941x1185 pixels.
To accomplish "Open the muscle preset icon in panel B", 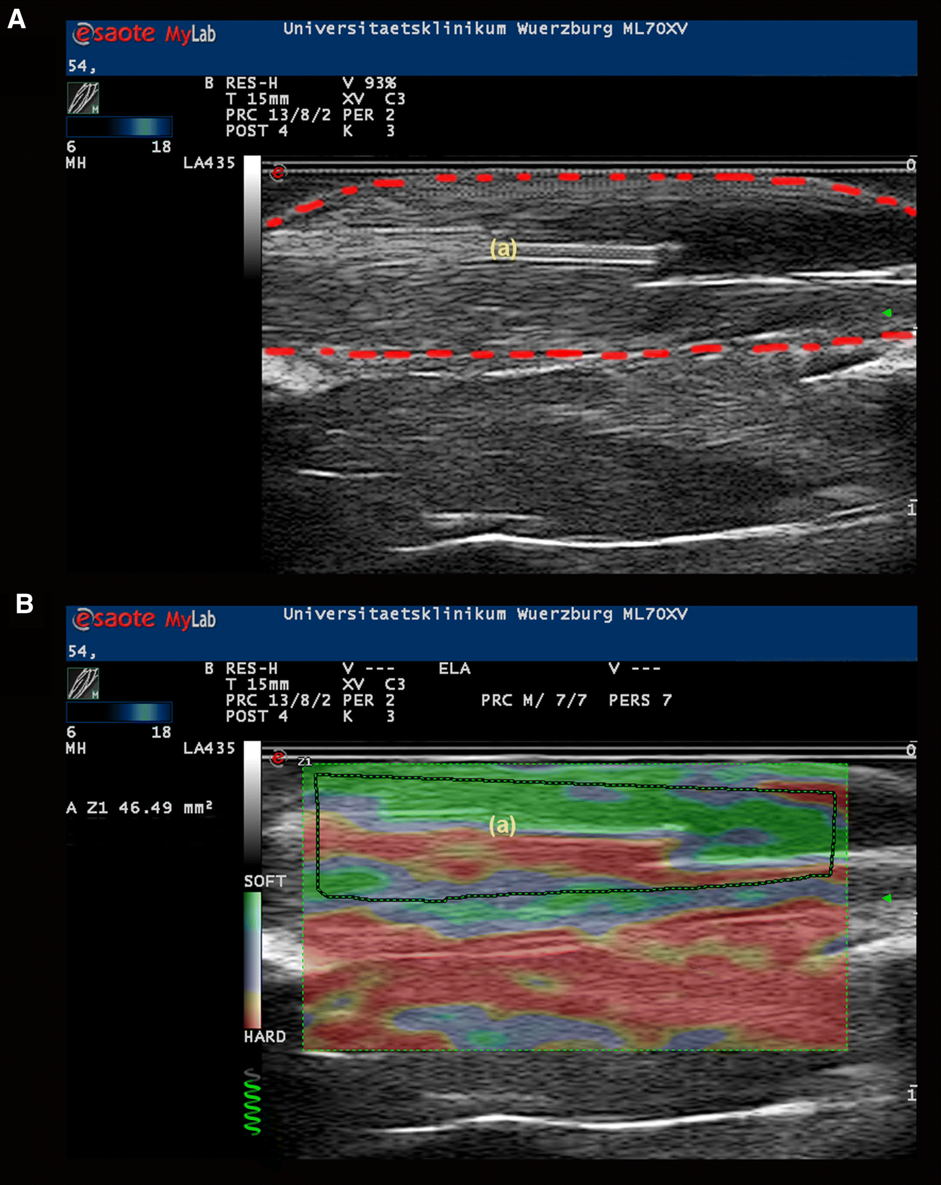I will point(83,683).
